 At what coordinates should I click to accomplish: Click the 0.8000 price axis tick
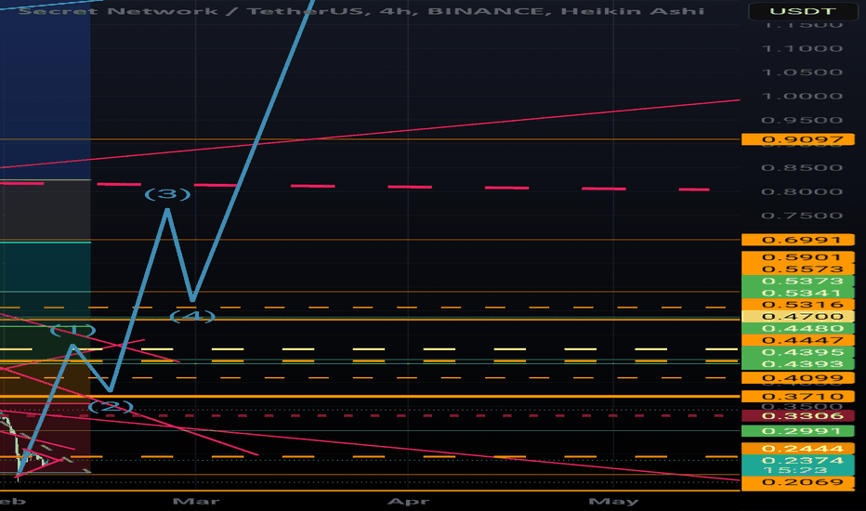tap(802, 191)
